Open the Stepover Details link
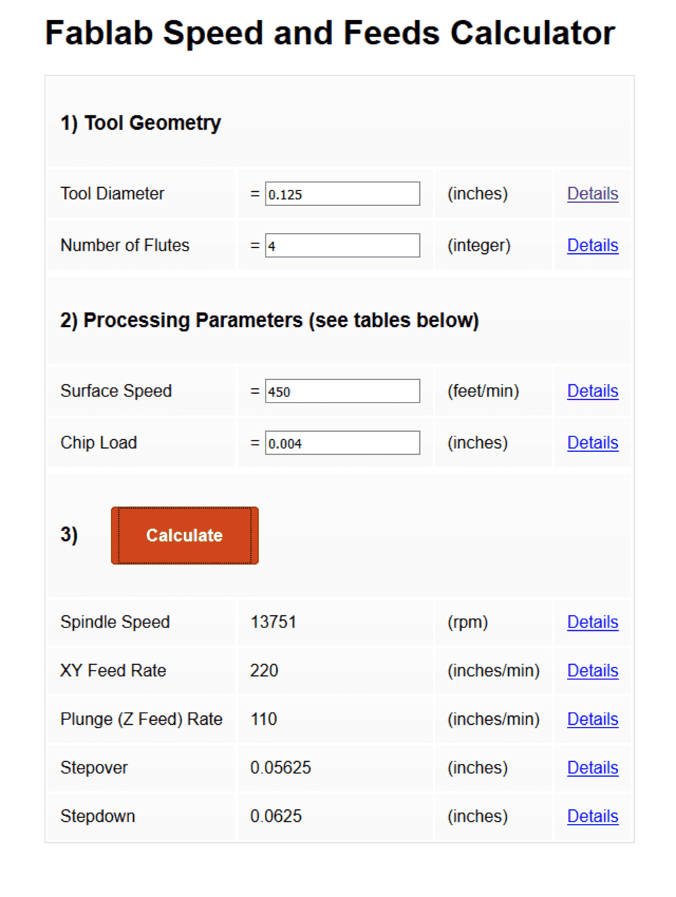 [x=592, y=768]
